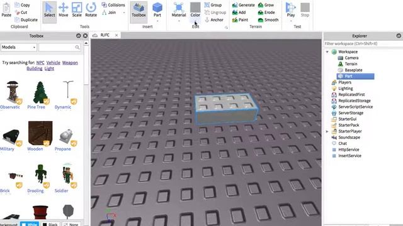
Task: Click the Building search suggestion
Action: click(x=35, y=68)
